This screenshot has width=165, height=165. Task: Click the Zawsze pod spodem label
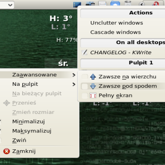pos(128,86)
